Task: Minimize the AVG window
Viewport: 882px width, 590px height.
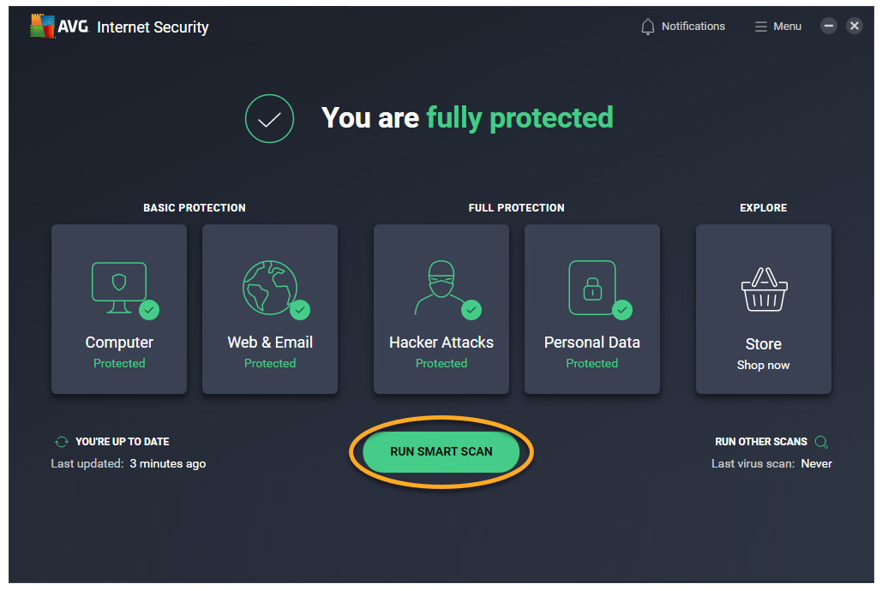Action: [828, 27]
